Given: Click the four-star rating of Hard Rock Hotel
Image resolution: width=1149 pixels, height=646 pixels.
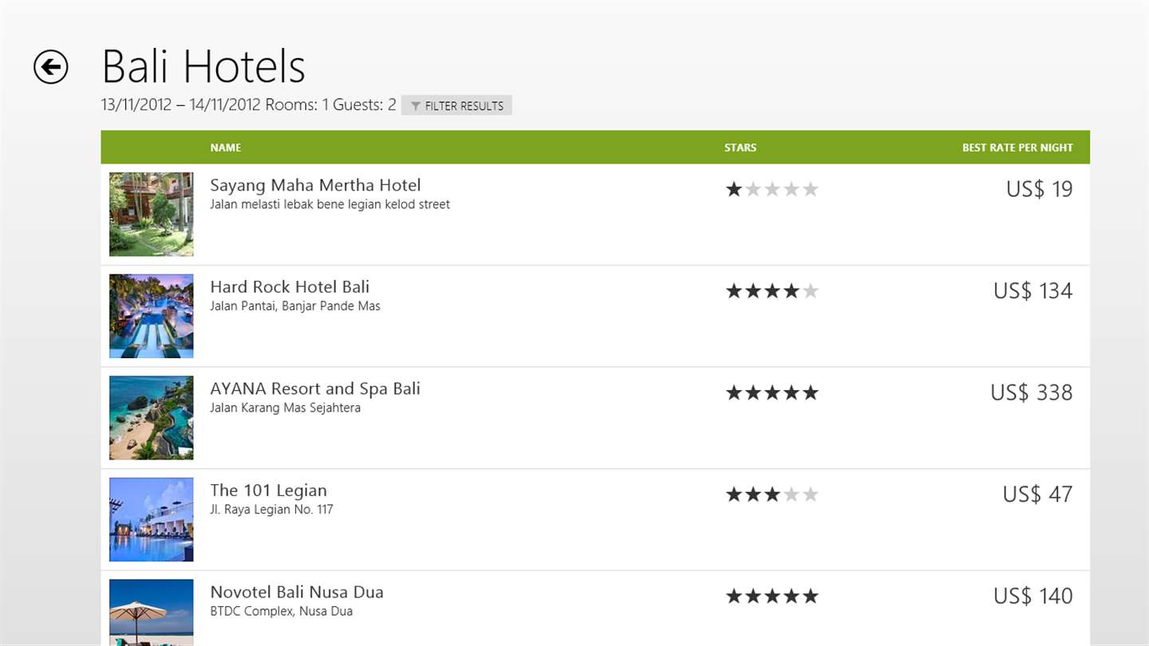Looking at the screenshot, I should (772, 291).
